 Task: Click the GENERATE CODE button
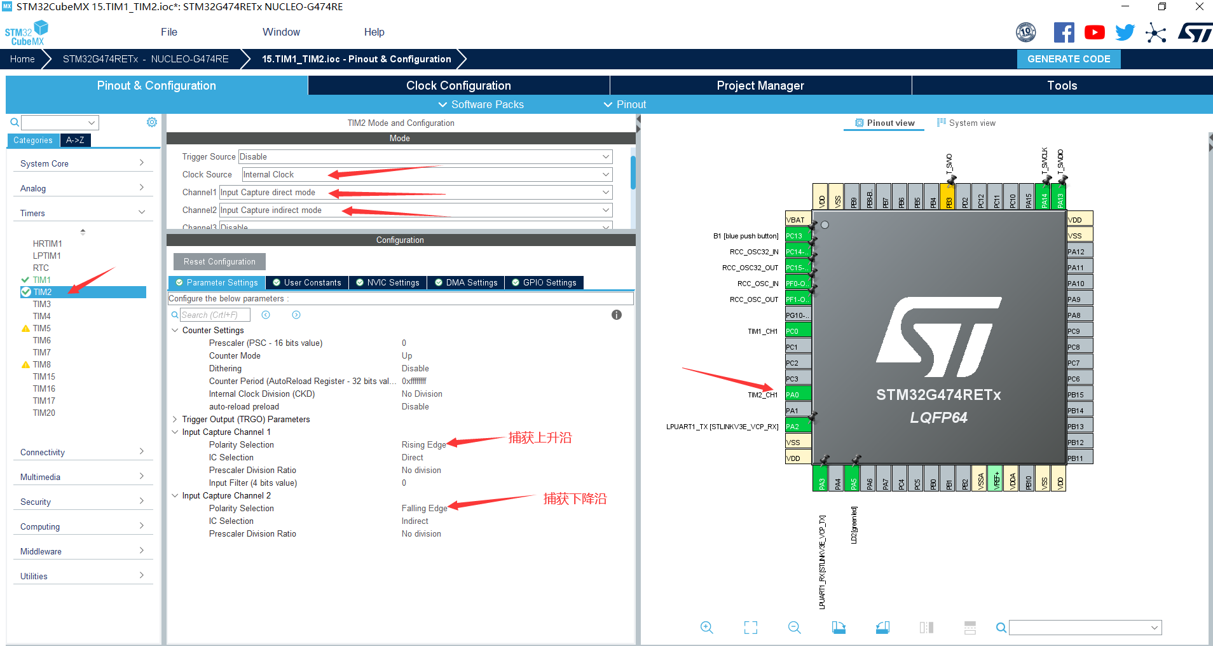(x=1068, y=58)
